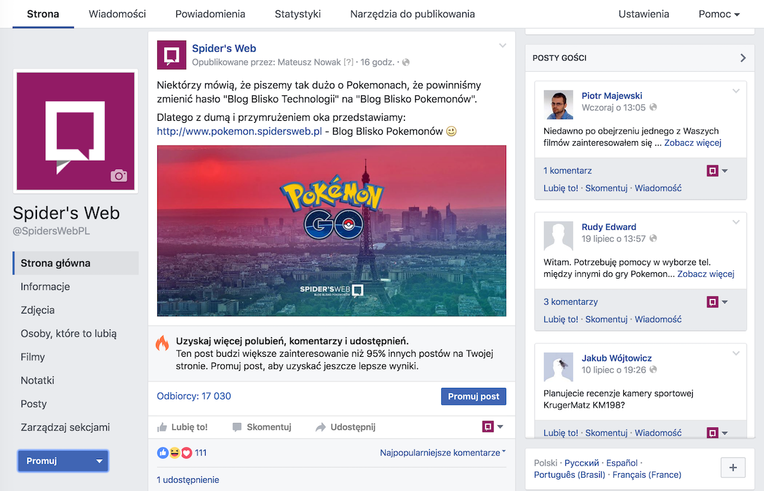764x491 pixels.
Task: Expand Posty gości with the arrow
Action: 742,58
